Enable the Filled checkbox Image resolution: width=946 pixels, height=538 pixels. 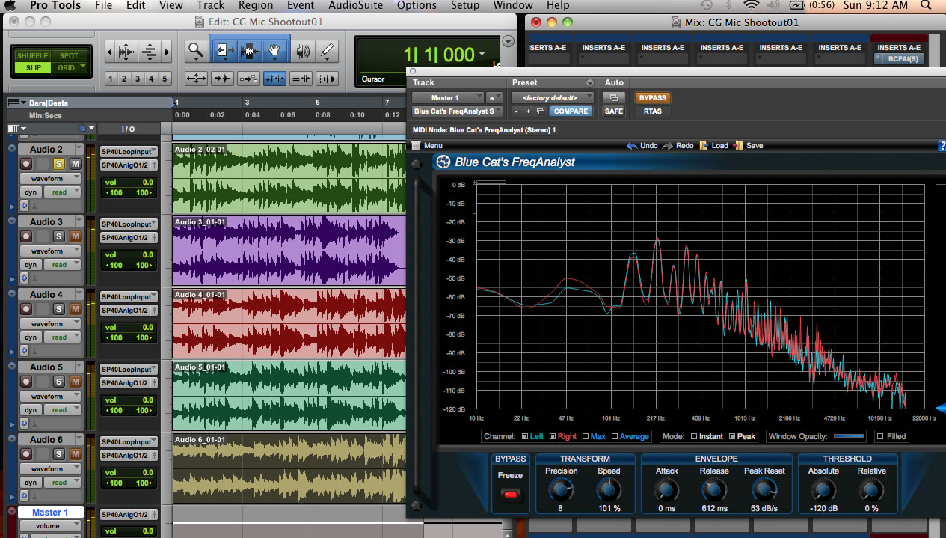(x=880, y=436)
